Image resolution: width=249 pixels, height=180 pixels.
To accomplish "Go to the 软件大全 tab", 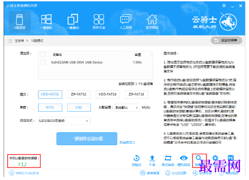I will pos(99,22).
